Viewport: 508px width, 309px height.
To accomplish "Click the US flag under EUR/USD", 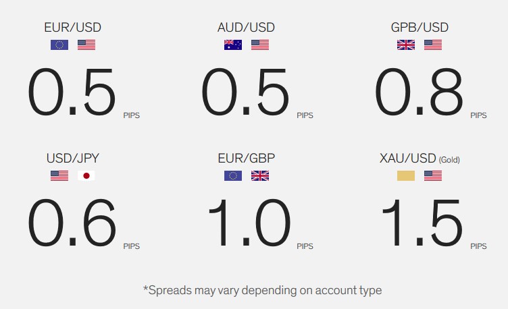I will coord(86,45).
